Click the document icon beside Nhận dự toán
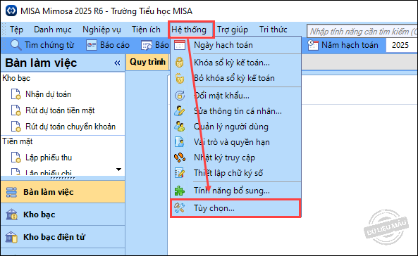This screenshot has width=418, height=256. 16,94
